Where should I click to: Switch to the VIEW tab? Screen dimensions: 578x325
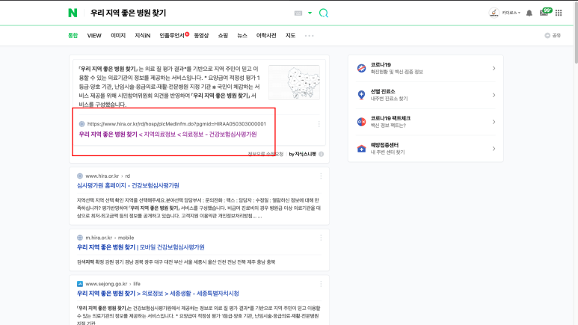tap(94, 35)
